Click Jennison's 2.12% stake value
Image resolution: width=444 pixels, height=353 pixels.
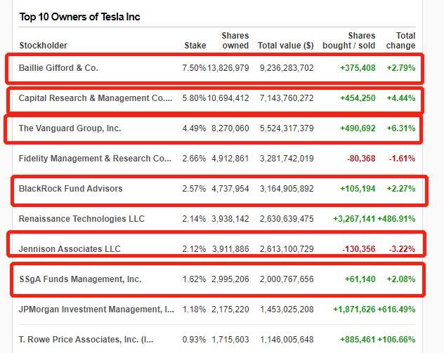coord(194,249)
